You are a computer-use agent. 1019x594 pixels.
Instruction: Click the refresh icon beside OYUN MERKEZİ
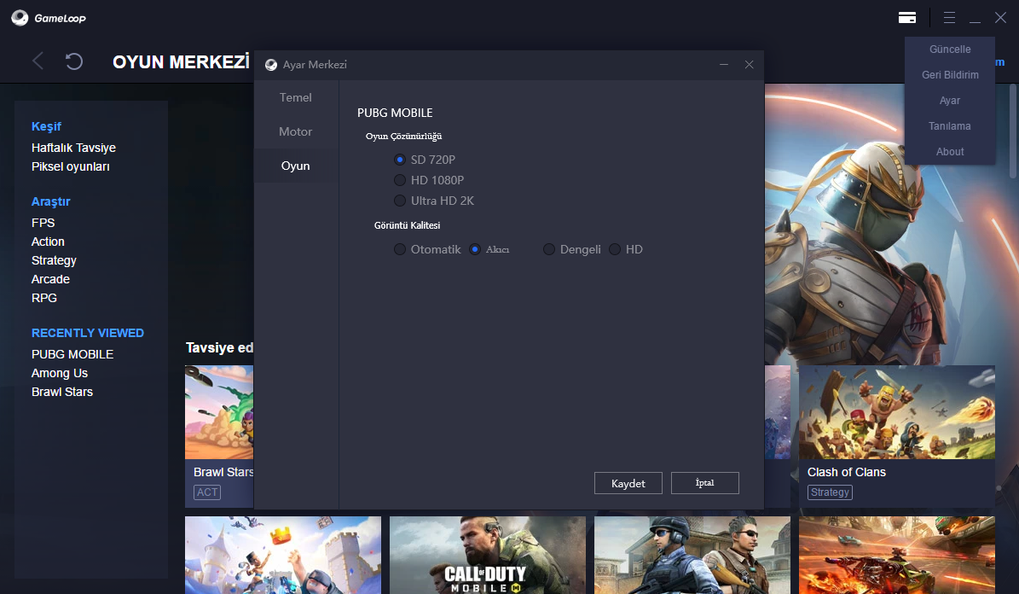[74, 61]
